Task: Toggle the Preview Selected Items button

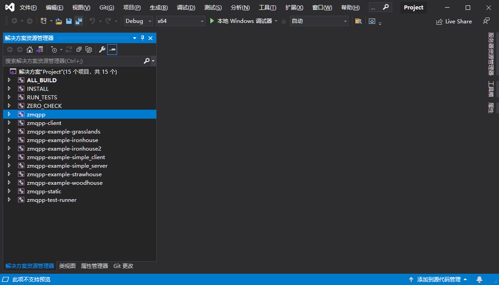Action: click(112, 49)
